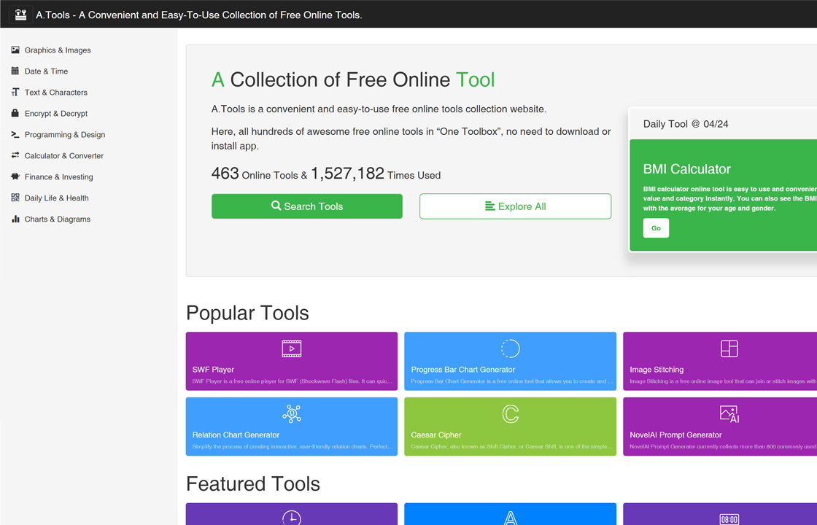Click the "1,527,182 Times Used" counter

[x=376, y=174]
